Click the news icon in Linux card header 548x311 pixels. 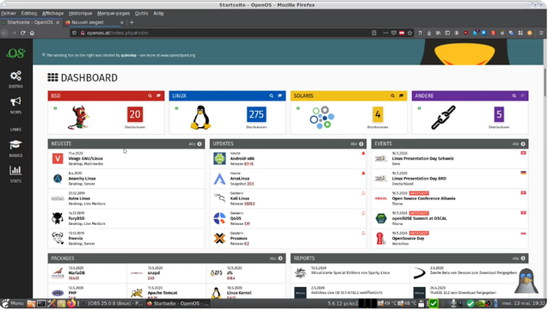pos(280,95)
